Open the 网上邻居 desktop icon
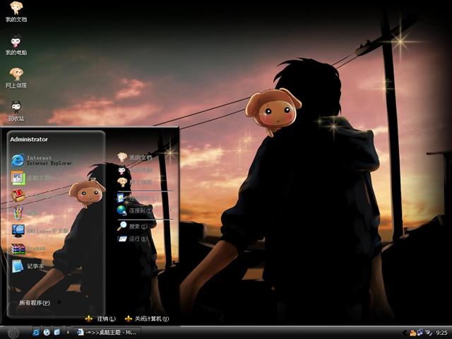452x339 pixels. coord(16,78)
